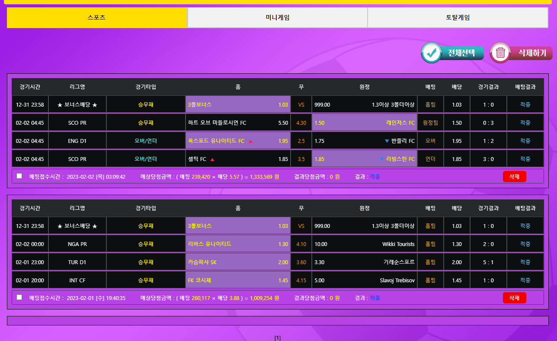Click the trash can icon on 삭제하기
Screen dimensions: 557x341
tap(500, 53)
